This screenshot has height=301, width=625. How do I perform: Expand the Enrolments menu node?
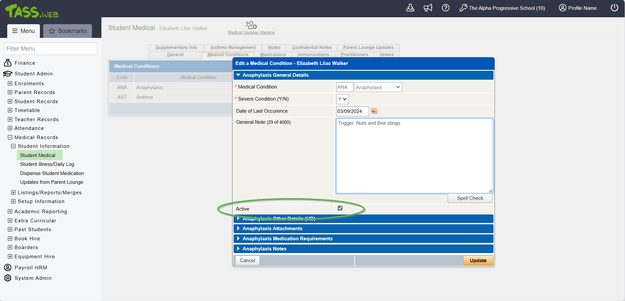coord(10,84)
